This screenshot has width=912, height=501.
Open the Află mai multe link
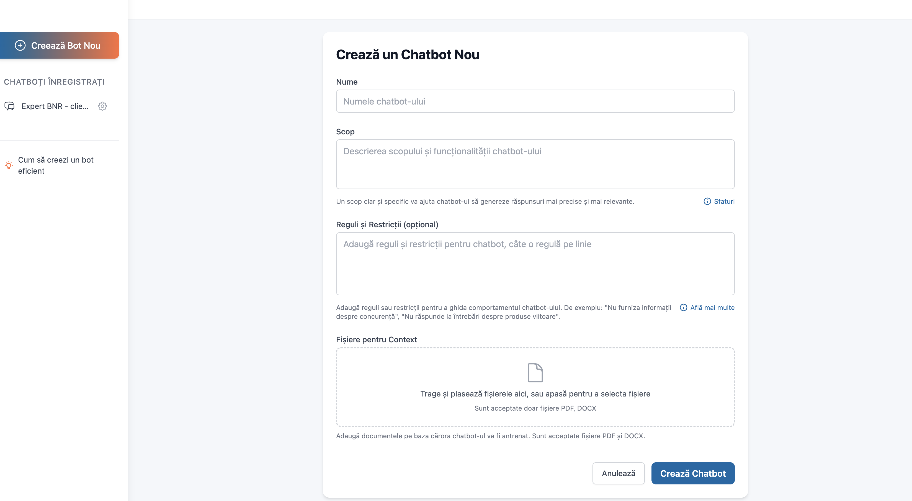pos(712,308)
